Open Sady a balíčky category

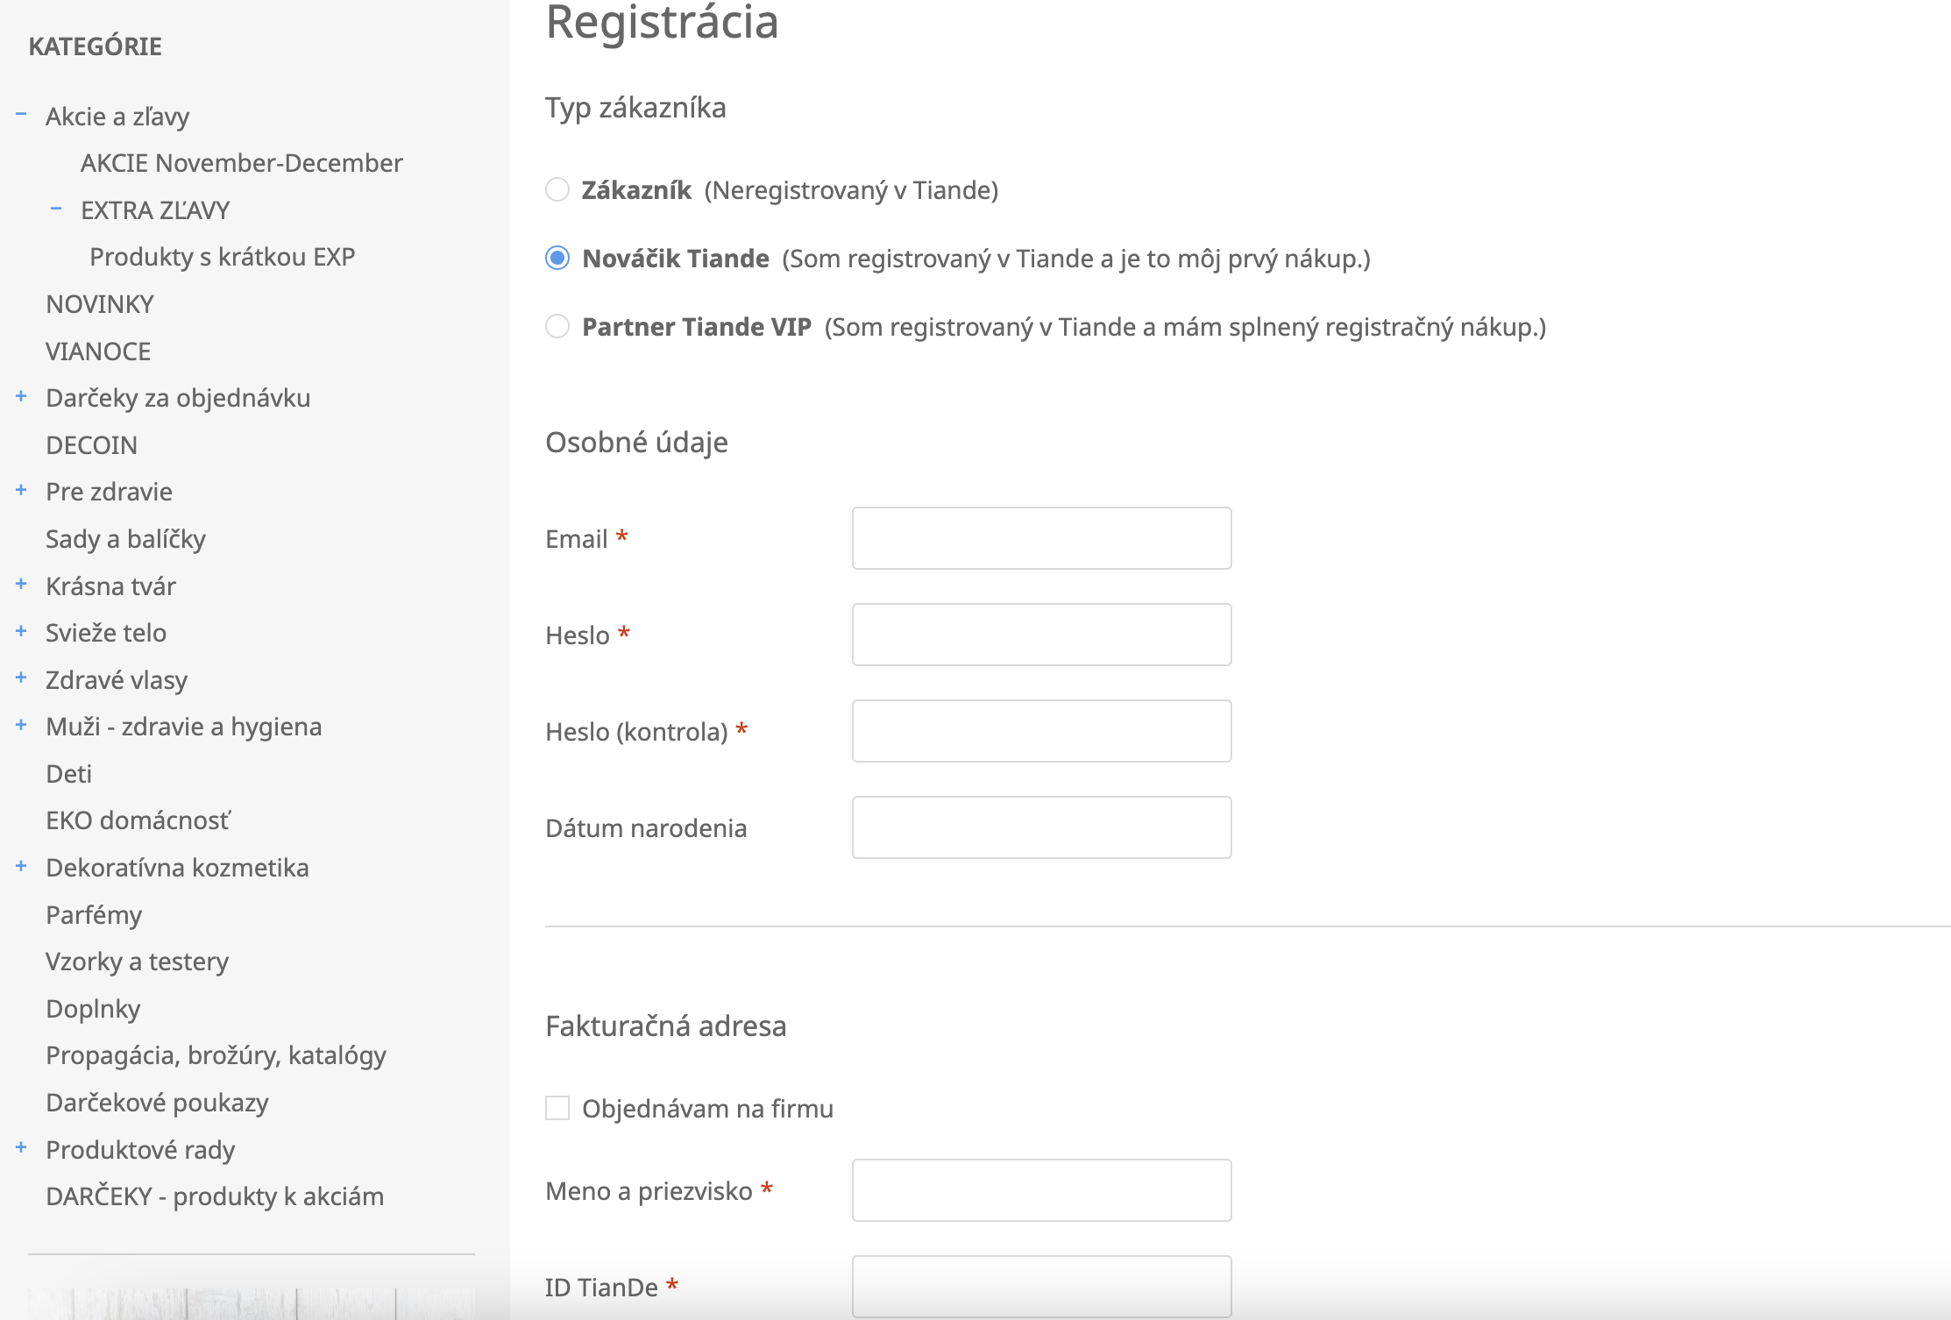click(x=125, y=539)
